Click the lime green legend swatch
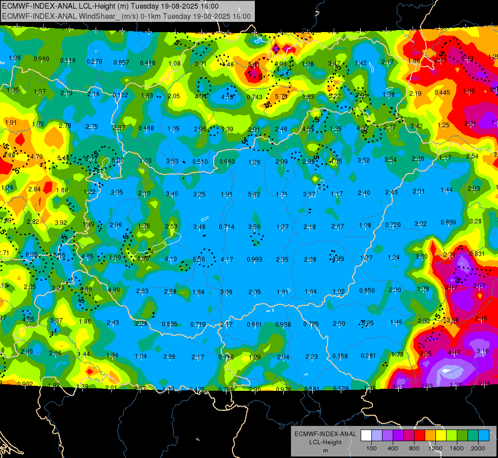 click(x=451, y=436)
